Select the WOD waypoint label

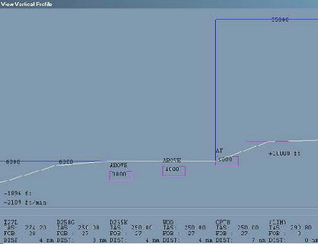168,222
